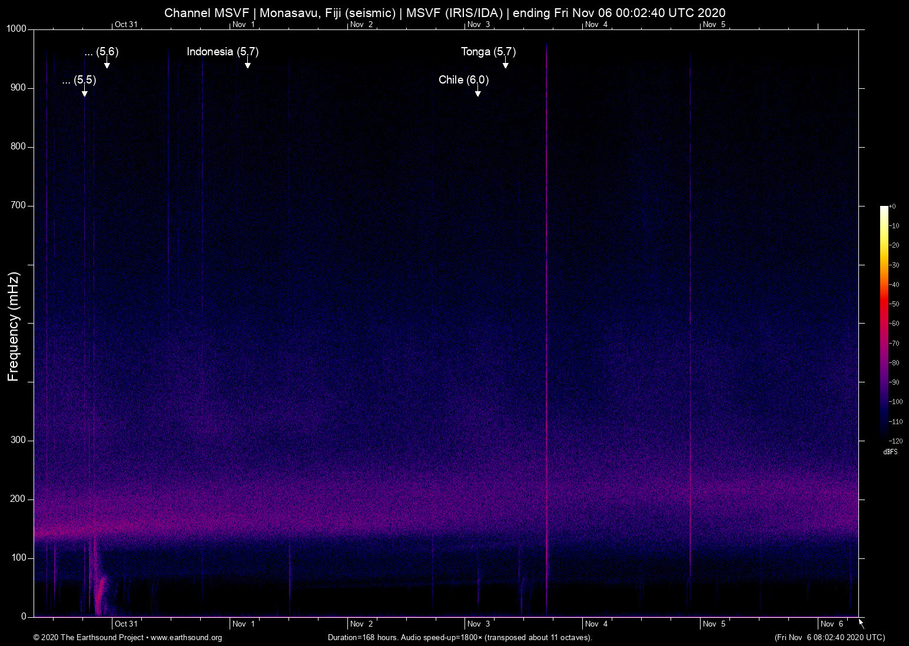This screenshot has height=646, width=909.
Task: Select the dBFS colorbar scale
Action: click(x=883, y=324)
